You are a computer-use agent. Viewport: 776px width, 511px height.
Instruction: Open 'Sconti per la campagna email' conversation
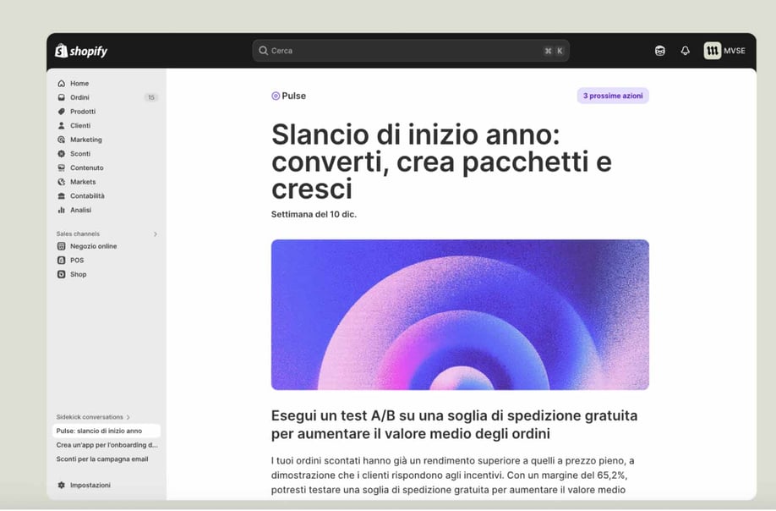point(102,459)
